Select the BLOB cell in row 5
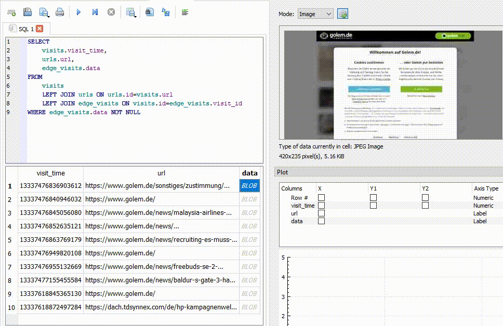 (x=249, y=240)
